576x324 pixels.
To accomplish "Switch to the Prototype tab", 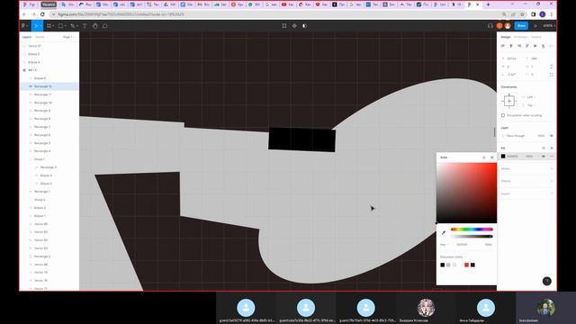I will coord(520,37).
